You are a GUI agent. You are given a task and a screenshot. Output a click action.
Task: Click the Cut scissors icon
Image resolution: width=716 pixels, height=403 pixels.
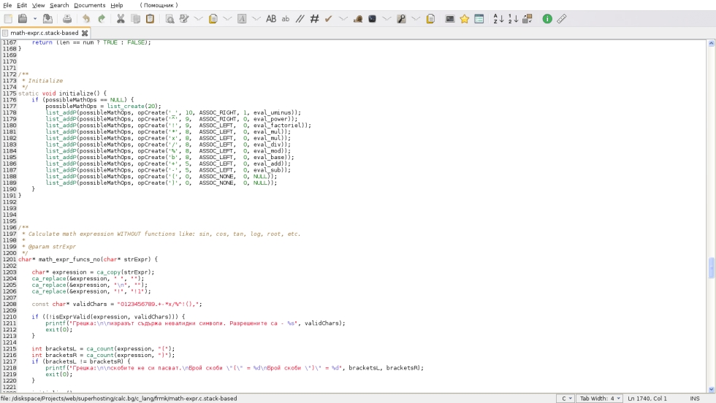click(121, 19)
